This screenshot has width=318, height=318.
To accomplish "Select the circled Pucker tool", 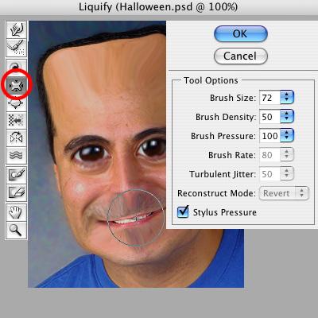I will [x=17, y=85].
